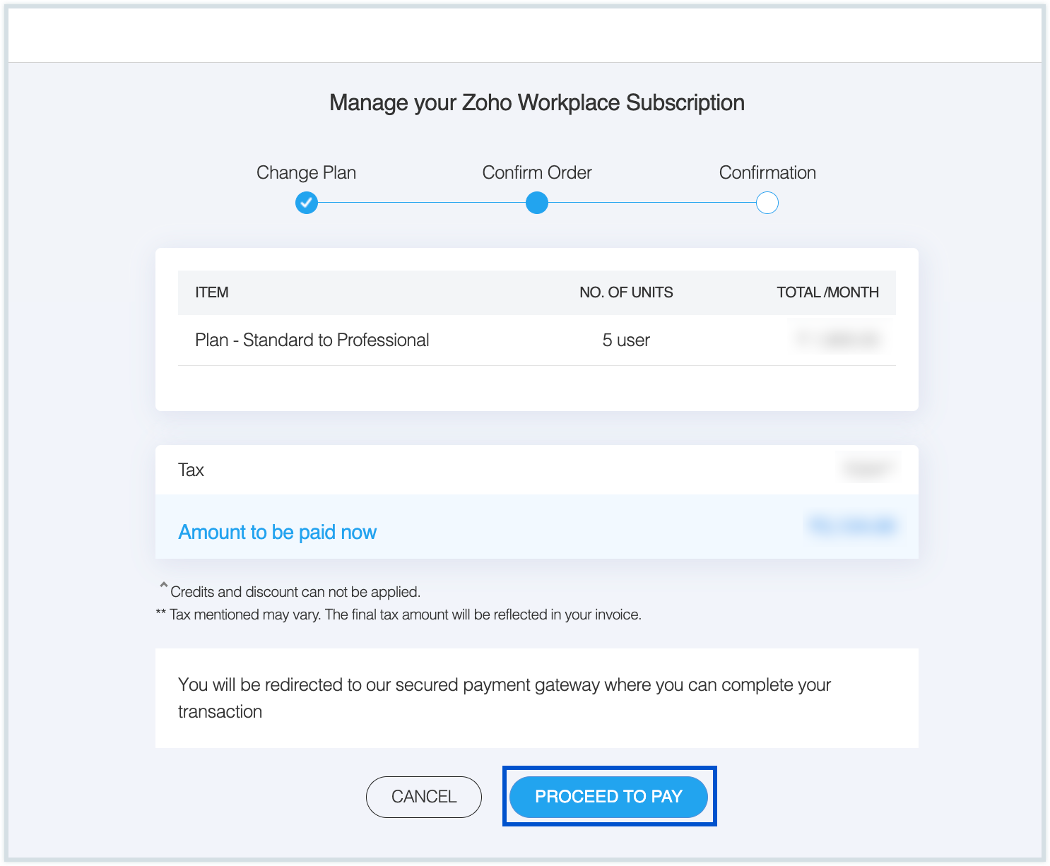Click the 5 user units value

(x=626, y=340)
